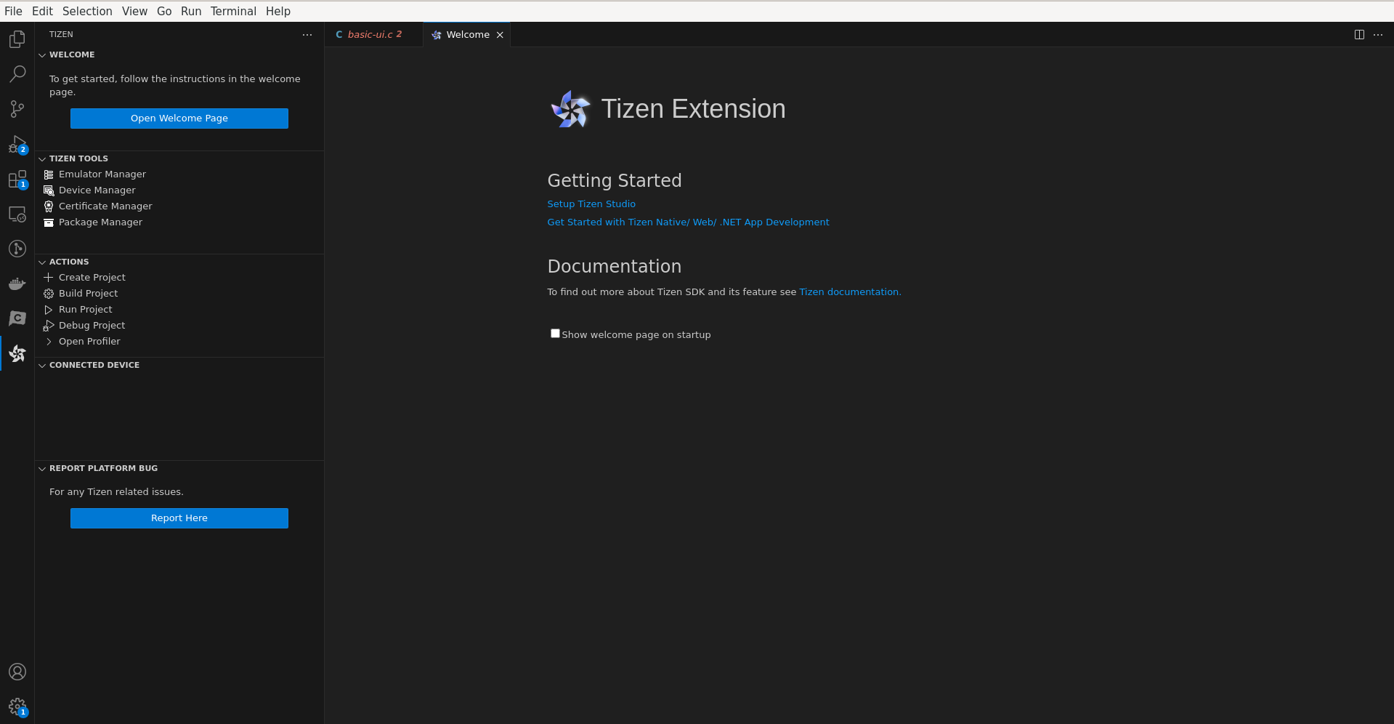Open the Run and Debug view
Viewport: 1394px width, 724px height.
click(x=17, y=143)
